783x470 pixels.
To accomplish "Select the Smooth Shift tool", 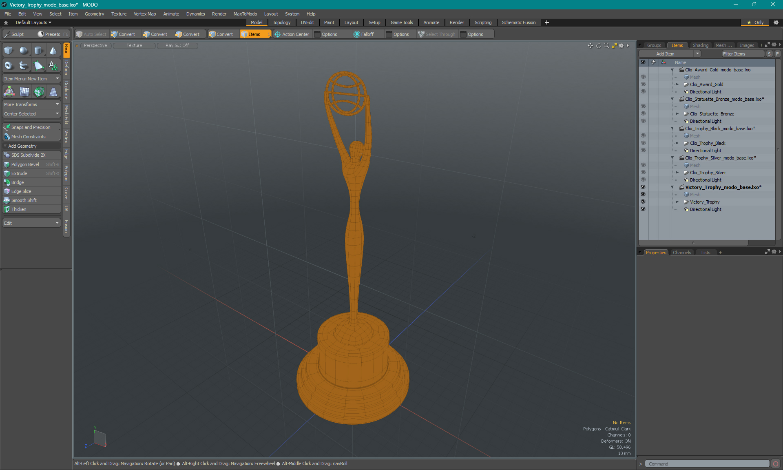I will (24, 200).
